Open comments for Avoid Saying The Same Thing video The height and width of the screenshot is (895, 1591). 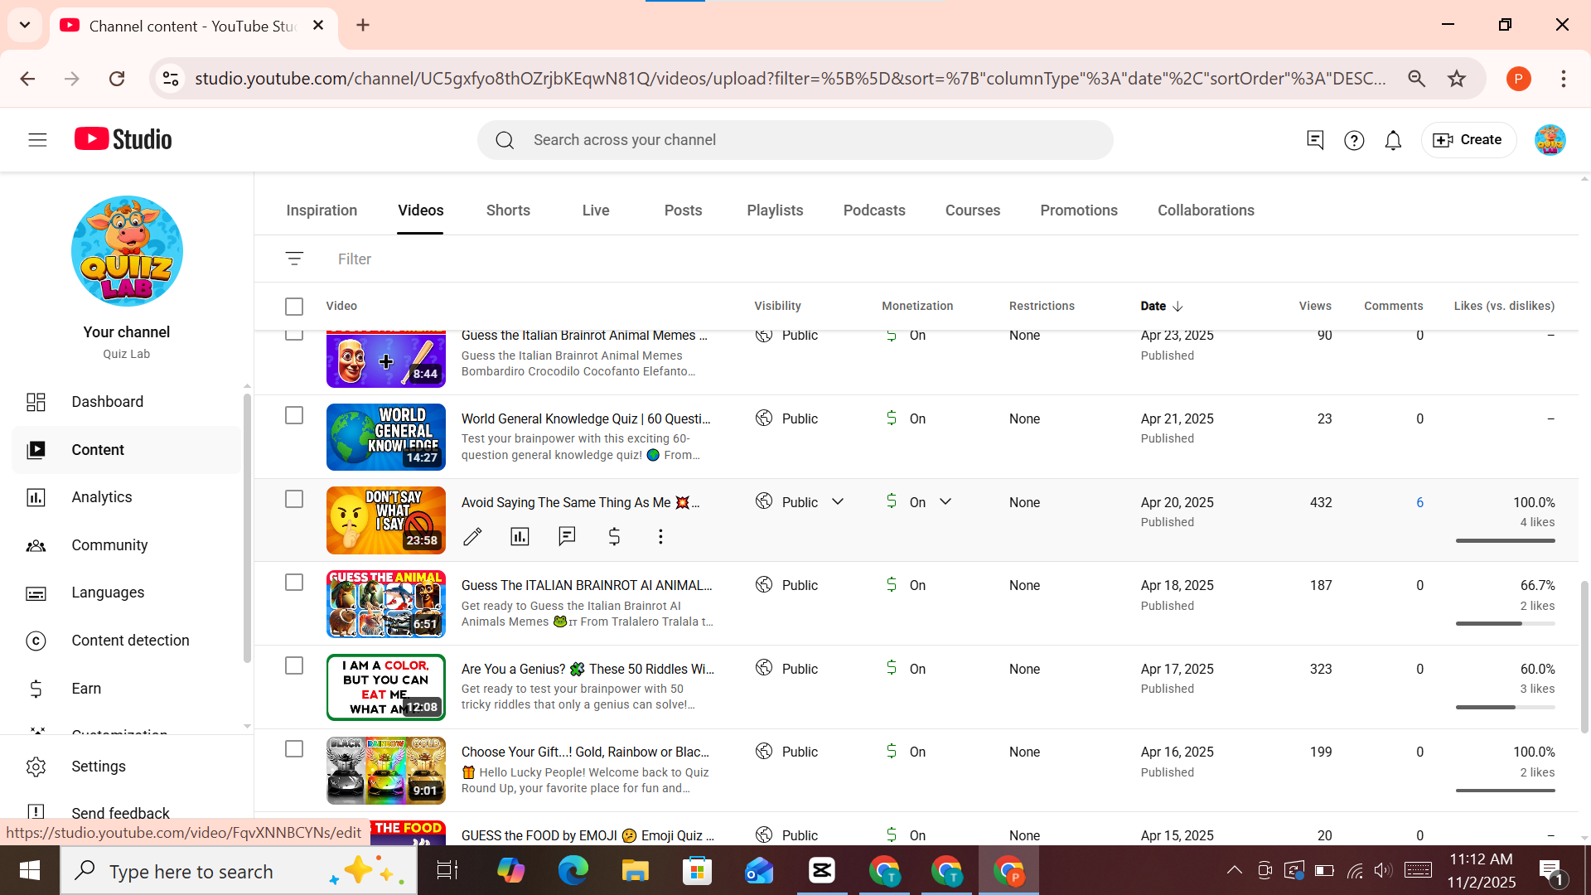[x=567, y=536]
